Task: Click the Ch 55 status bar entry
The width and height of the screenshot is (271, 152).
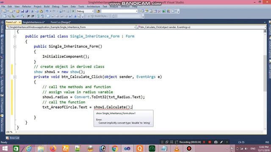Action: tap(241, 142)
